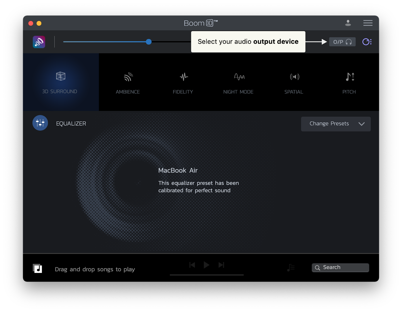The width and height of the screenshot is (402, 312).
Task: Click the circular audio intensity dial icon
Action: click(x=367, y=42)
